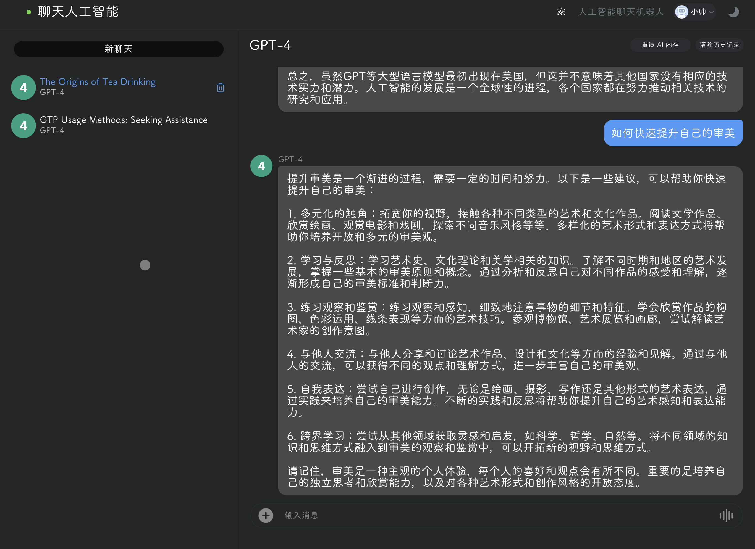Click the 小帅 robot avatar

pyautogui.click(x=681, y=12)
